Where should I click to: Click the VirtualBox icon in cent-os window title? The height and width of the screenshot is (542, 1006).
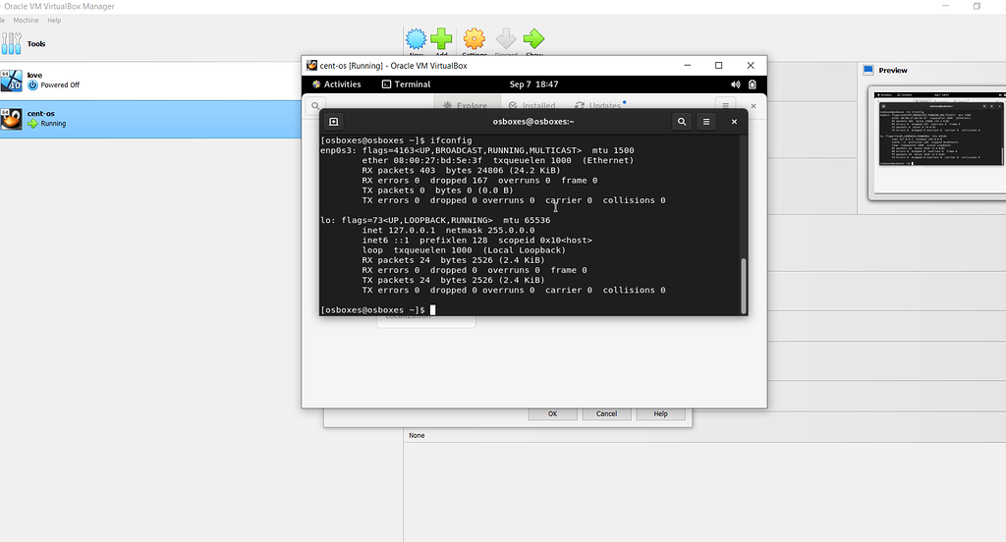[x=311, y=66]
